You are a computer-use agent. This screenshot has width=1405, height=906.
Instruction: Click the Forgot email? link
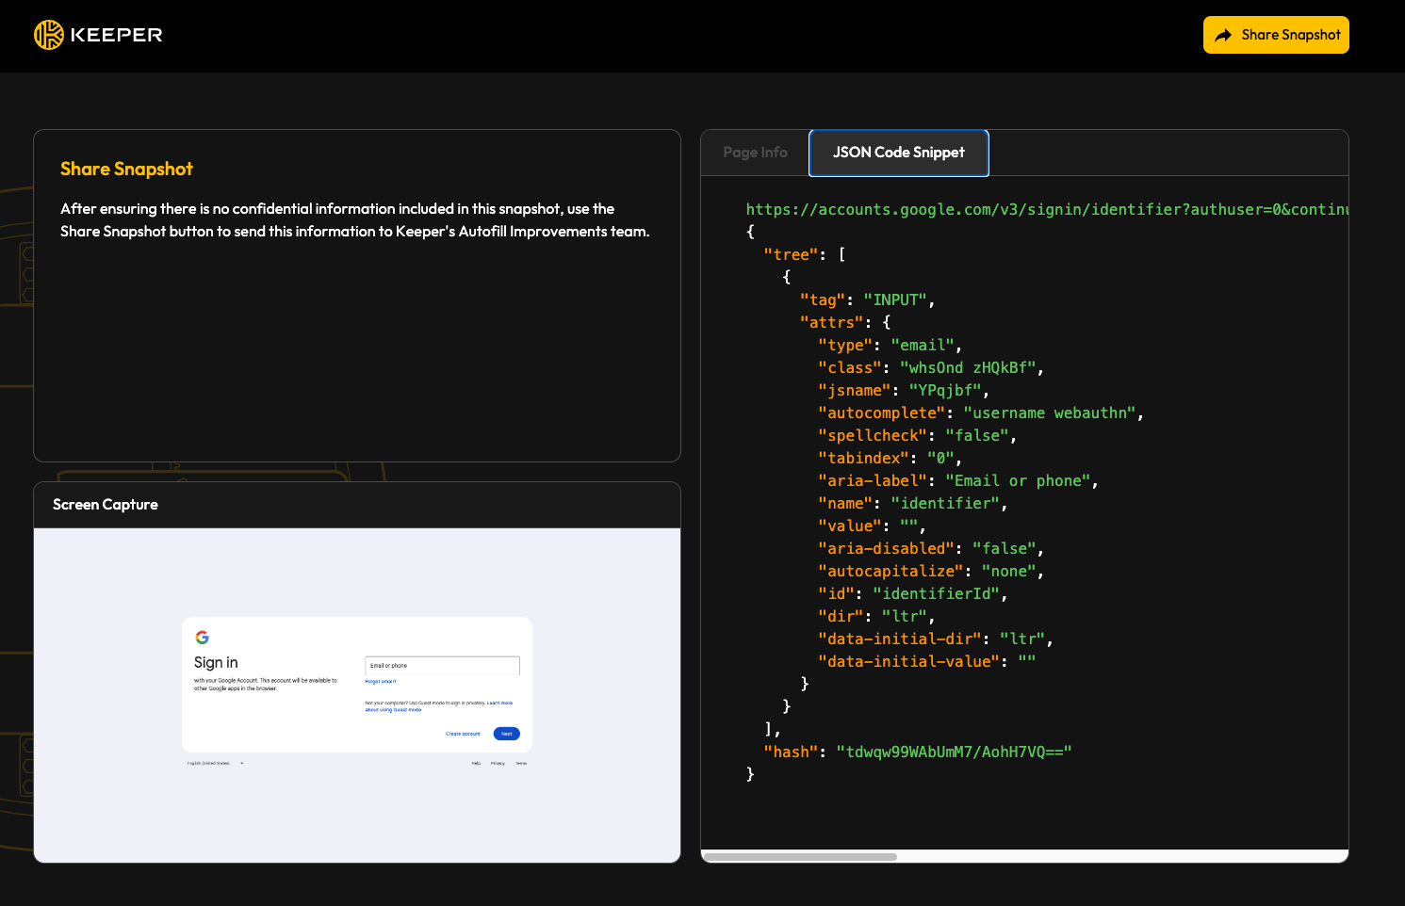click(381, 681)
